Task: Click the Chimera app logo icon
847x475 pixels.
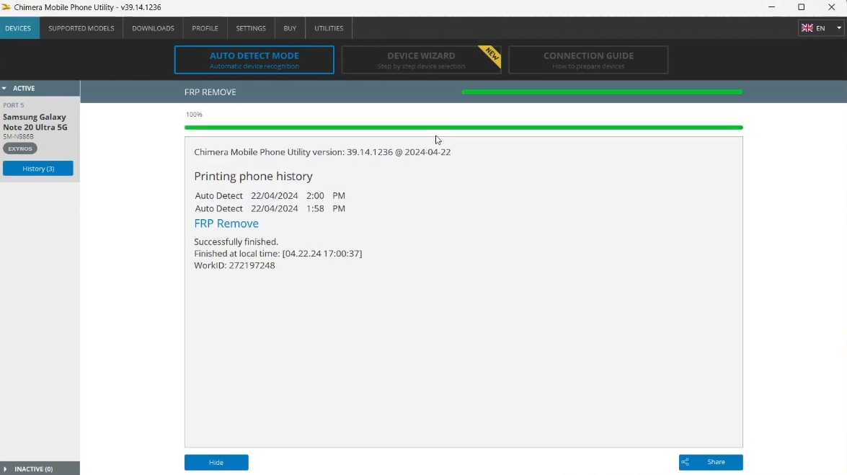Action: (6, 7)
